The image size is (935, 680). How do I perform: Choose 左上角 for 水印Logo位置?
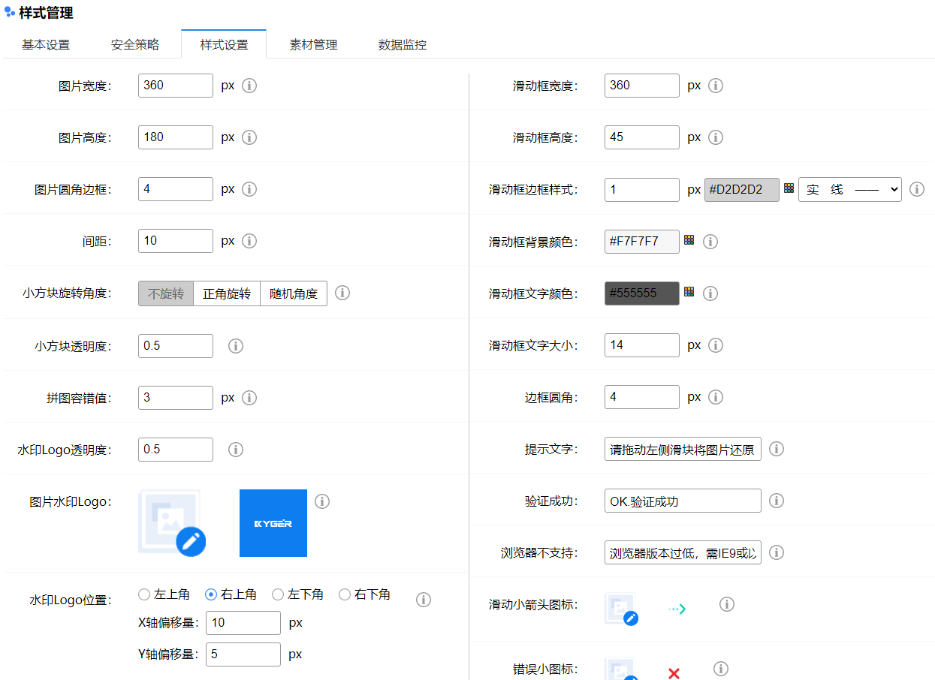(143, 594)
